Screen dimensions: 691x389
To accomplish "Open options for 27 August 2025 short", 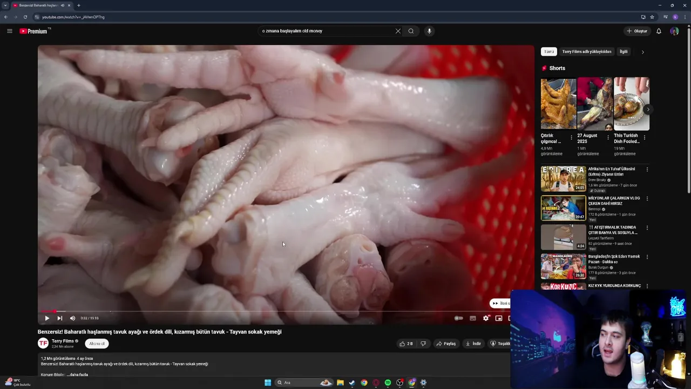I will click(x=608, y=137).
